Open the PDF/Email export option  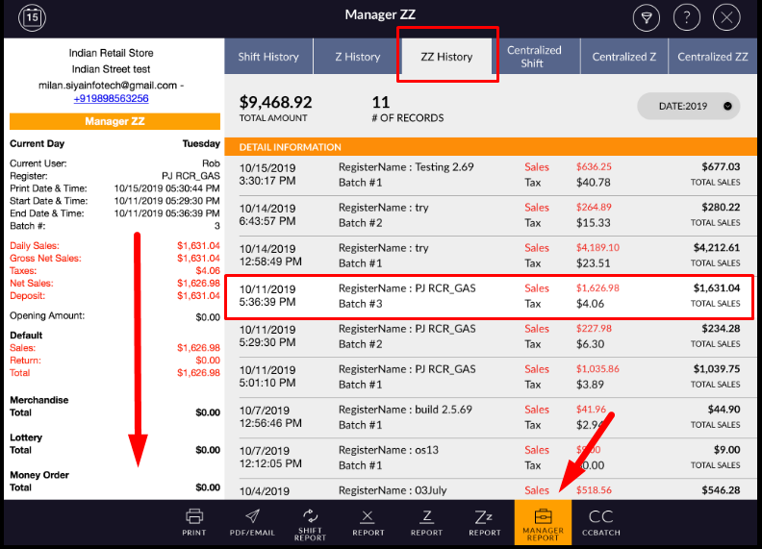point(251,522)
